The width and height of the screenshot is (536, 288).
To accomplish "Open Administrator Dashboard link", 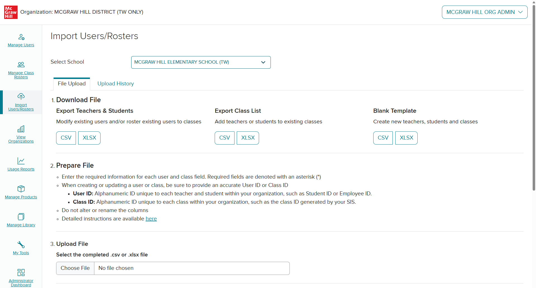I will 21,283.
